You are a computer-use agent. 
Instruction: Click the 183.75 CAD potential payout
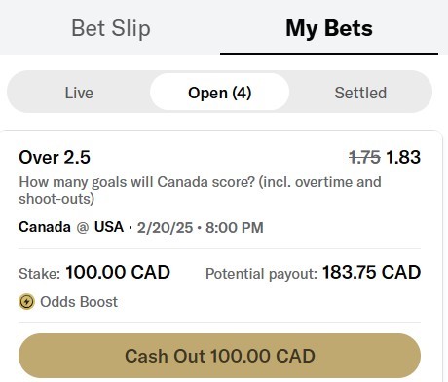pyautogui.click(x=372, y=272)
